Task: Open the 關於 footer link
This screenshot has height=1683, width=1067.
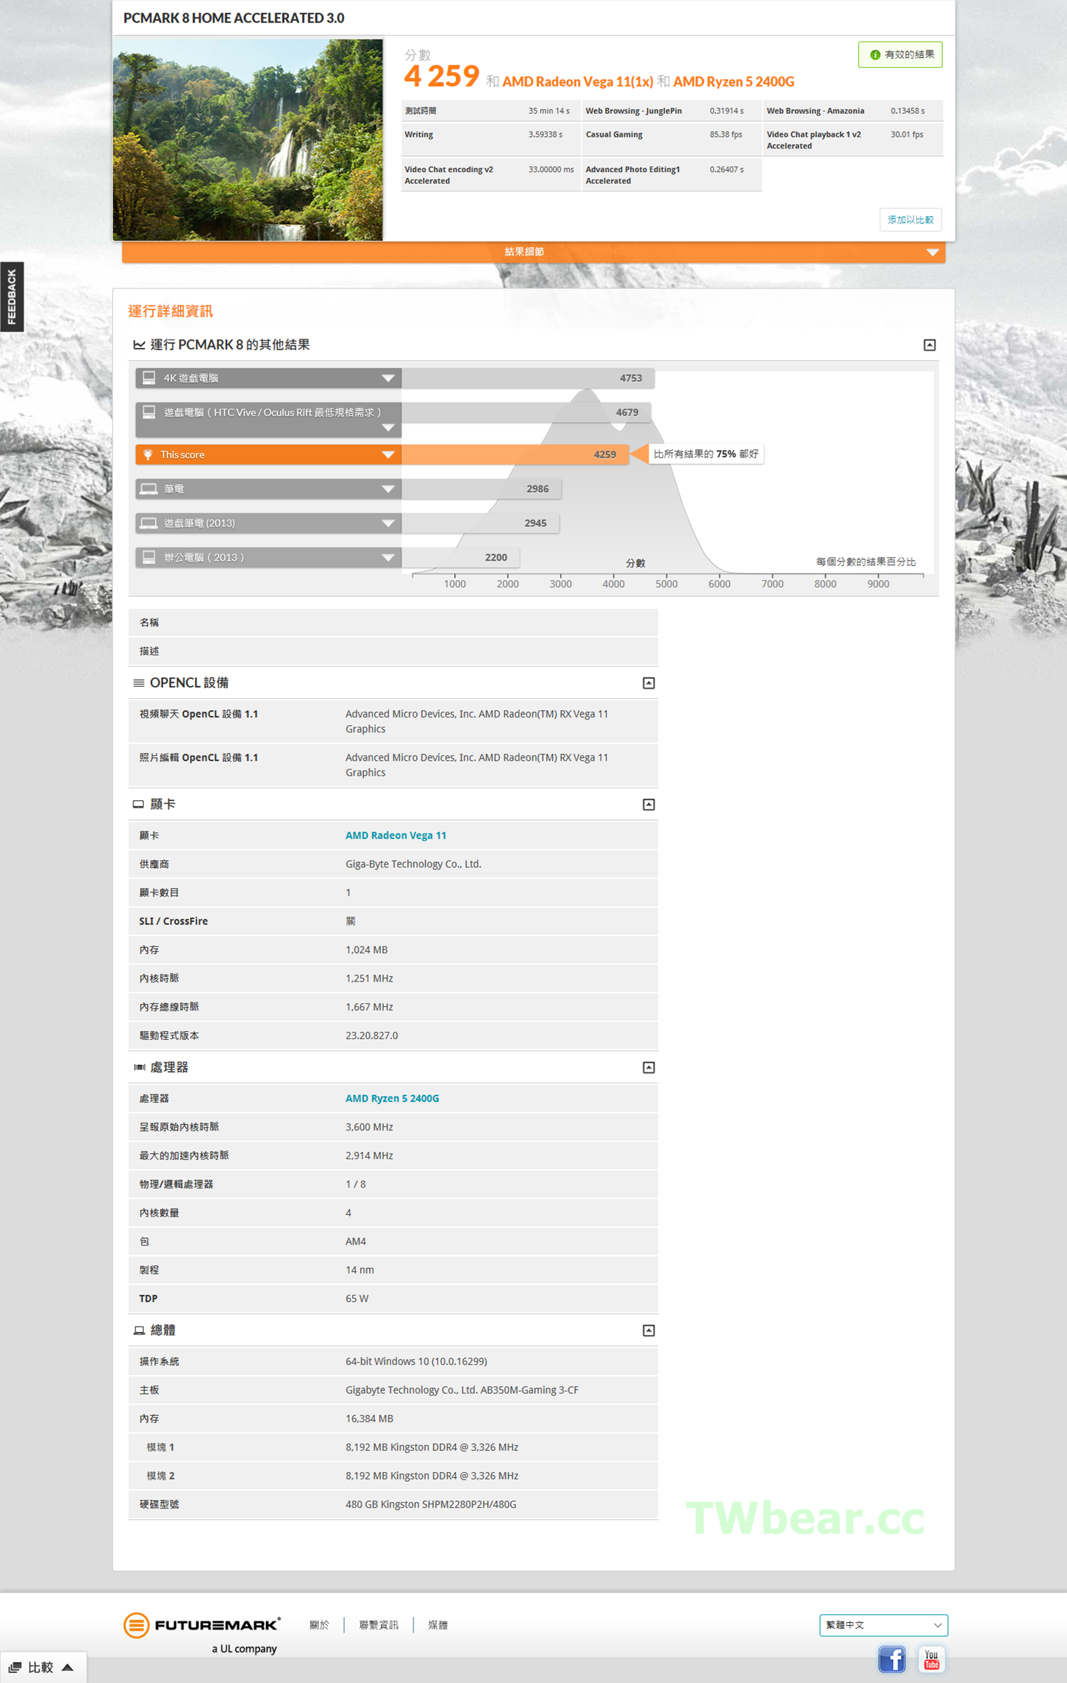Action: click(x=319, y=1625)
